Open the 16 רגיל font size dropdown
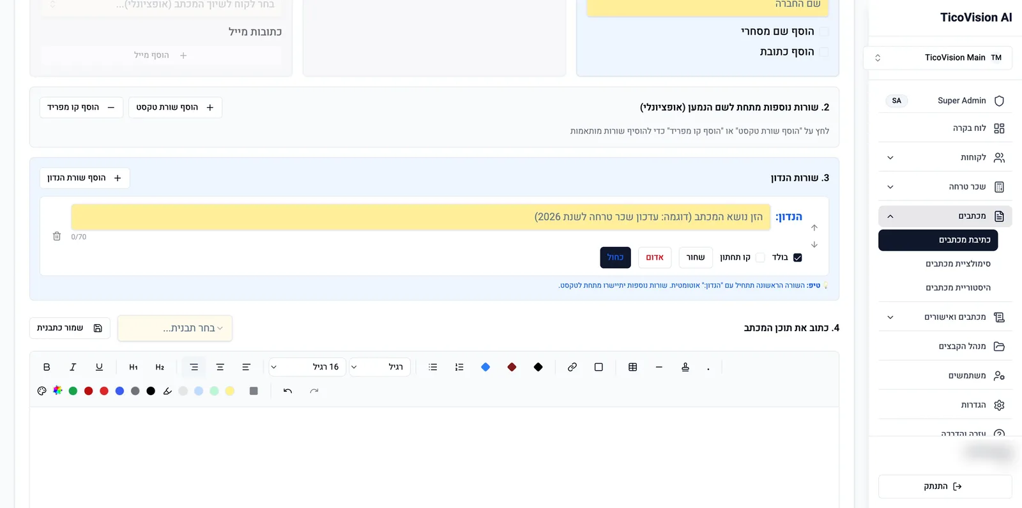Image resolution: width=1022 pixels, height=508 pixels. tap(307, 367)
